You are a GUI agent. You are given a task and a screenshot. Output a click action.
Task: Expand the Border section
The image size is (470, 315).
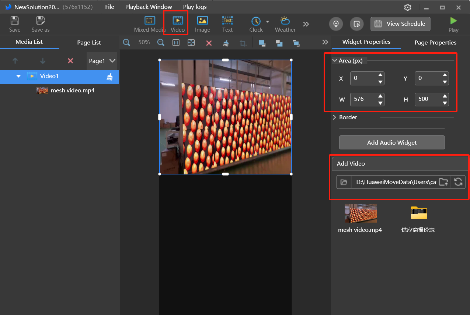335,117
